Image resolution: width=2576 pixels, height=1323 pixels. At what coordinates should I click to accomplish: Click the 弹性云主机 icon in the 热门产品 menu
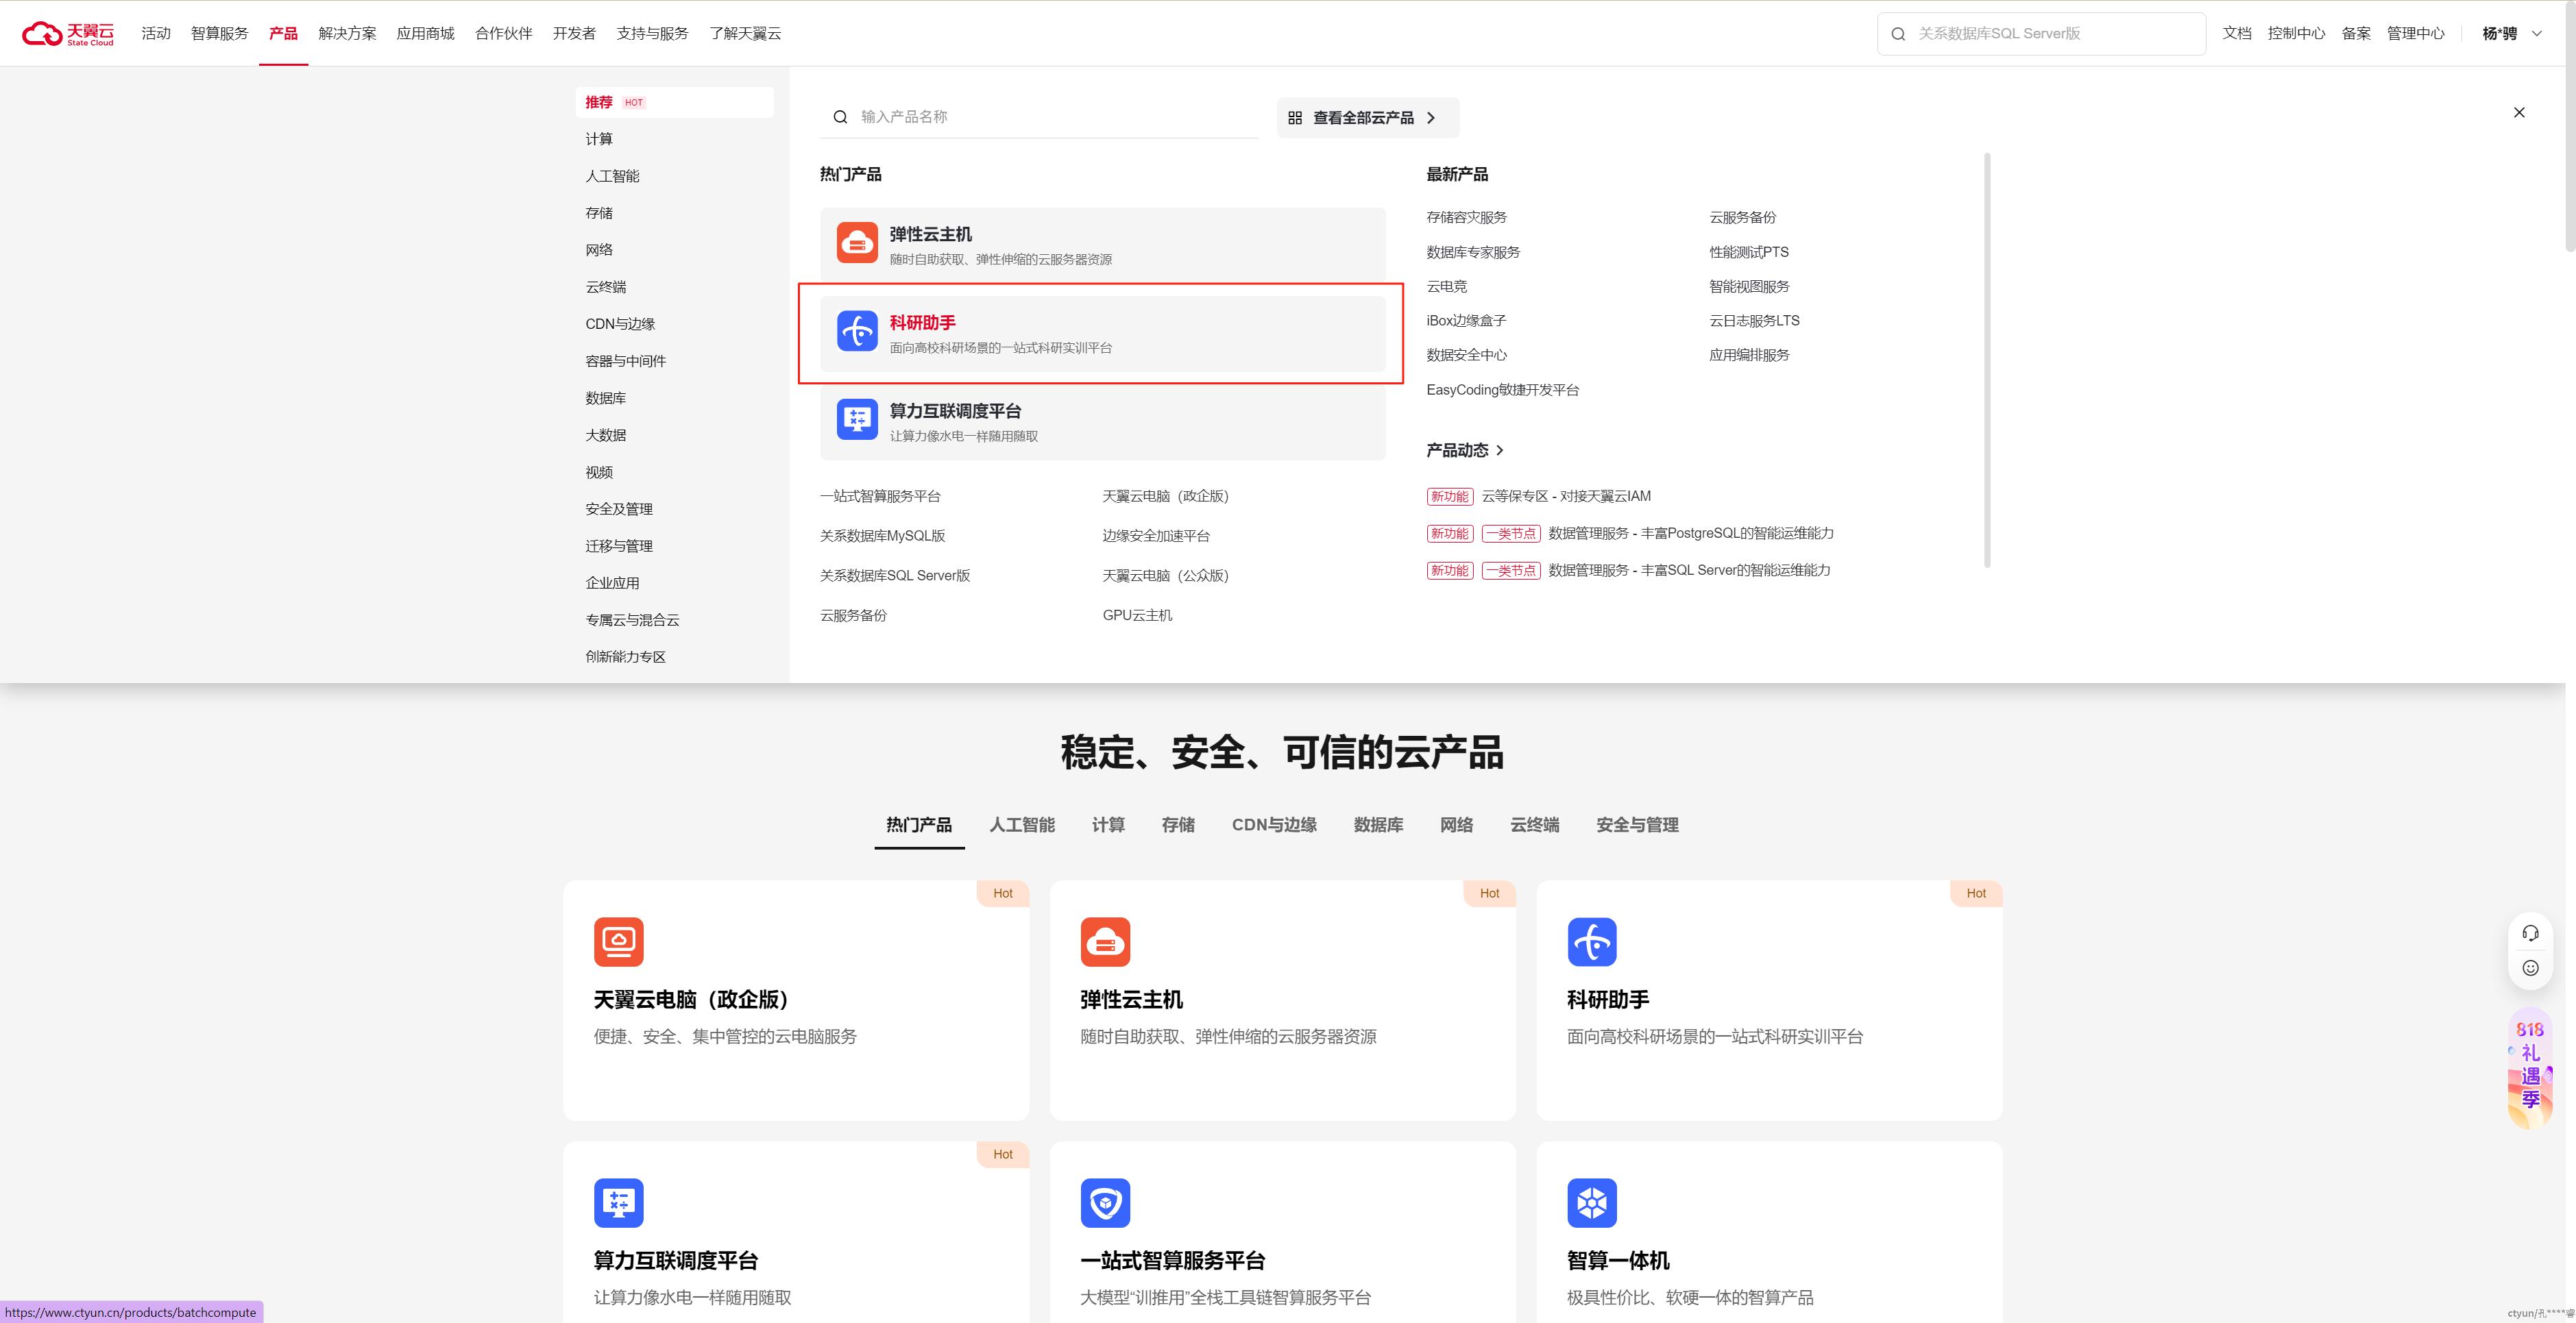point(857,243)
